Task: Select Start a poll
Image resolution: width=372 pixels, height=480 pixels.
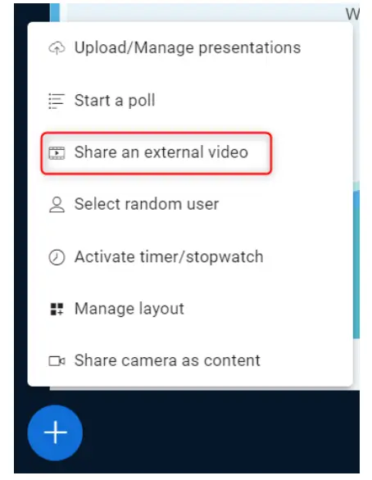Action: point(115,101)
